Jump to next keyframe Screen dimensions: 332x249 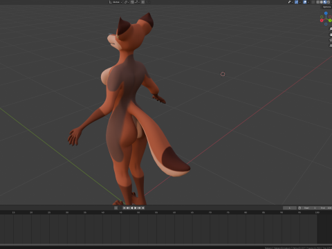139,208
